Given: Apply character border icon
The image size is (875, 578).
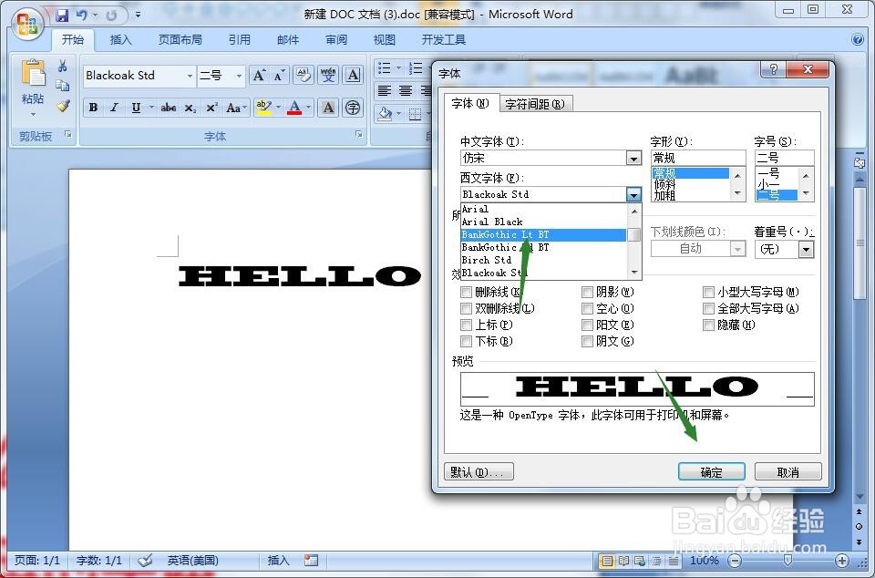Looking at the screenshot, I should coord(353,76).
